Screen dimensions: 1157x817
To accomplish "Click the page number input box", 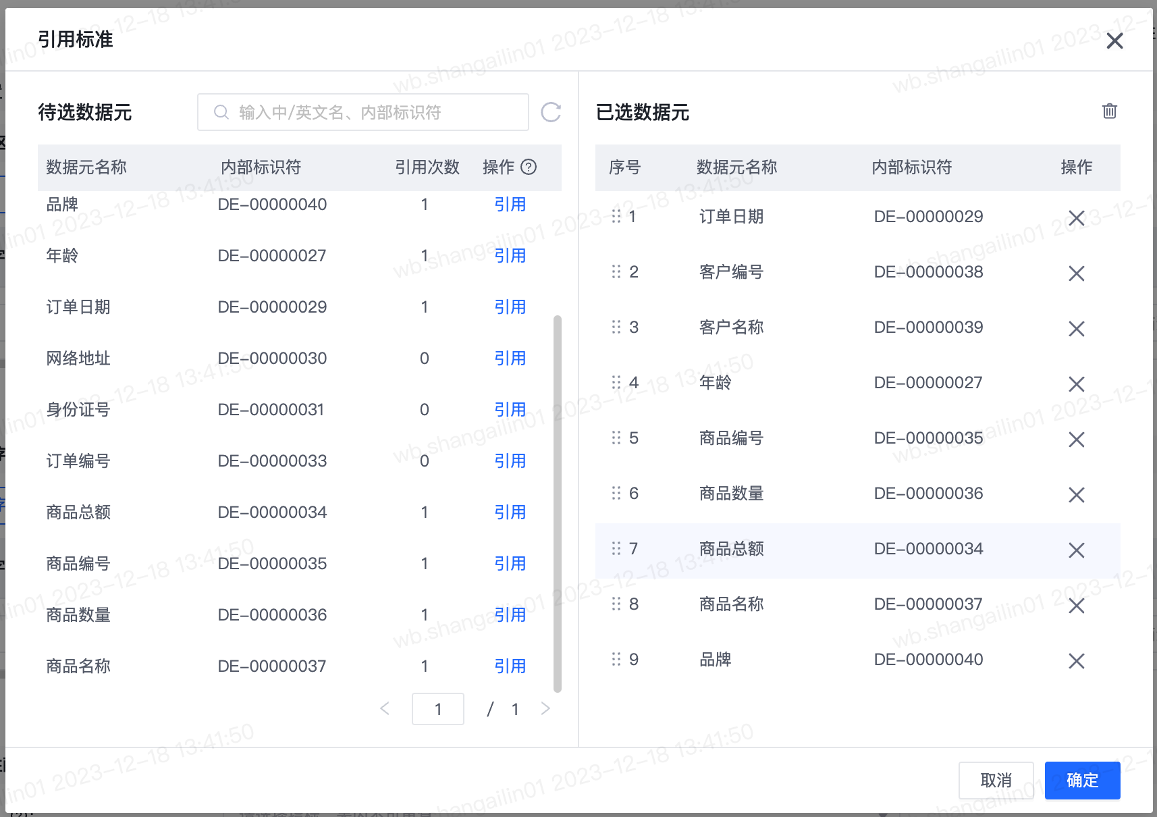I will click(437, 709).
